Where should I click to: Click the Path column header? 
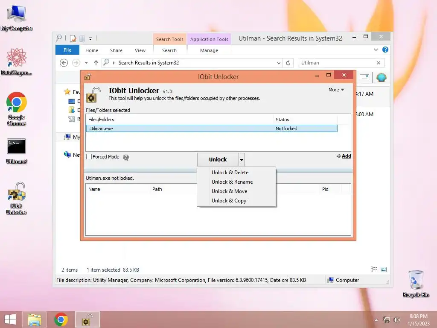point(174,189)
